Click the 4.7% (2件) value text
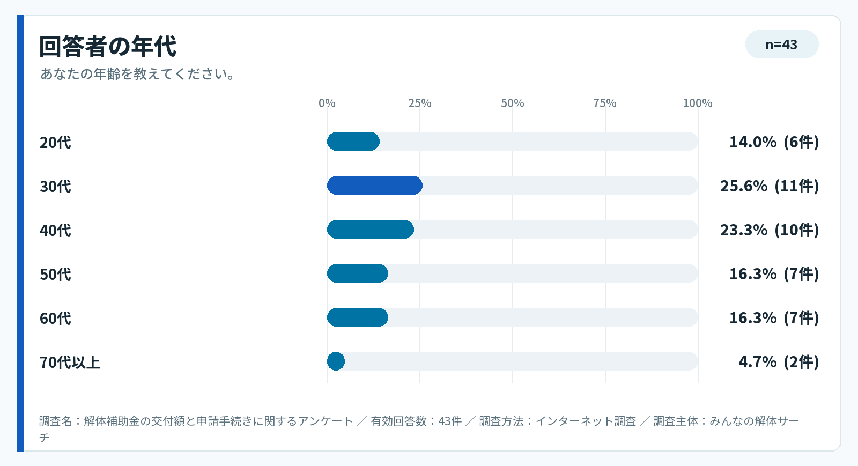 click(x=779, y=362)
